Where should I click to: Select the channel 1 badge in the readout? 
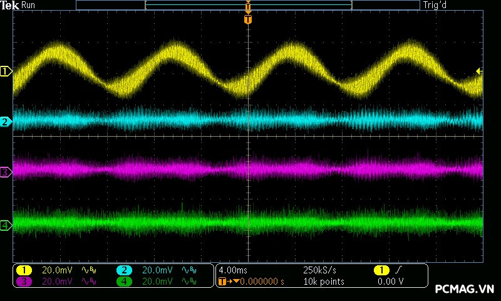tap(24, 270)
